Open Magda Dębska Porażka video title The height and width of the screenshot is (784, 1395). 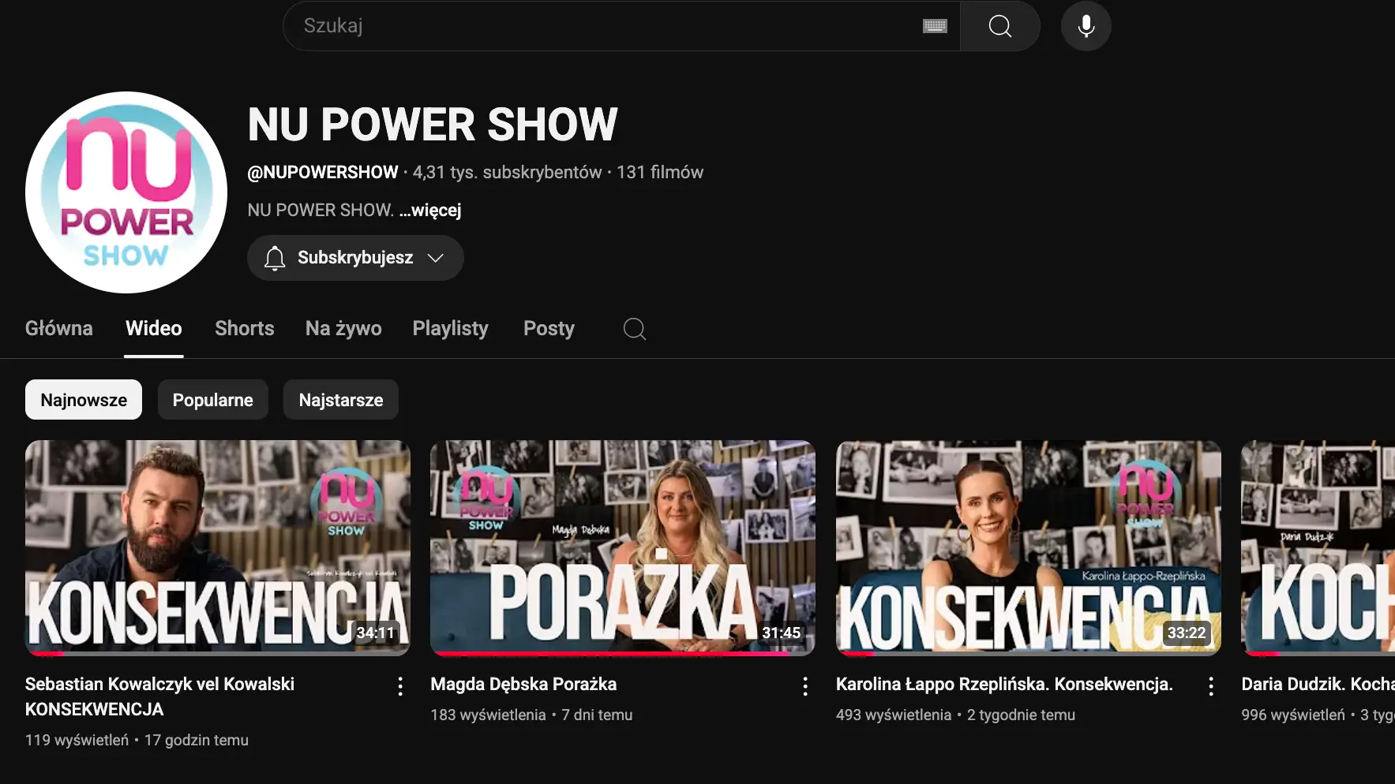tap(523, 685)
